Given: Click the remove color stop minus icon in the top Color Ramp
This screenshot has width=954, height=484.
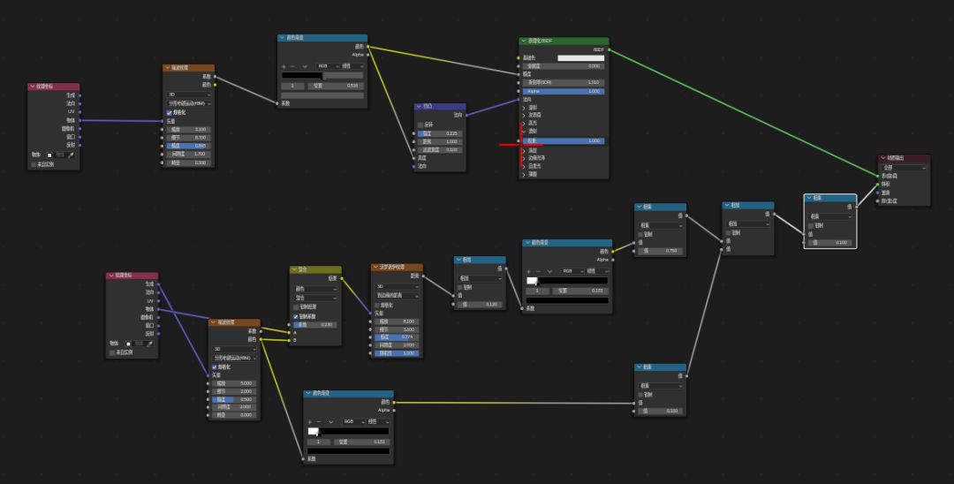Looking at the screenshot, I should (x=293, y=66).
